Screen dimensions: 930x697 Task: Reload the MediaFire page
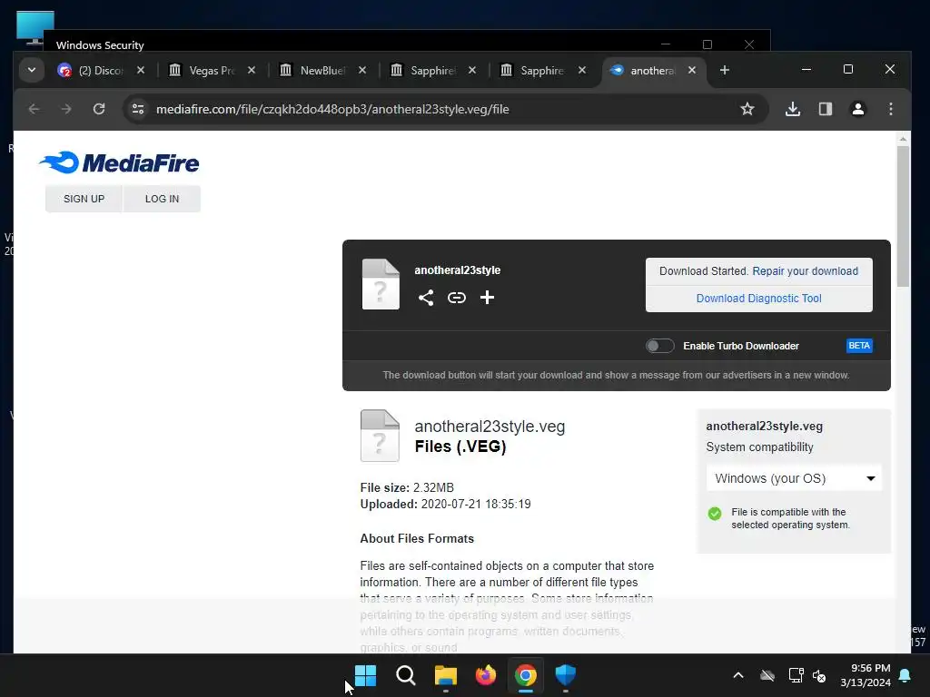tap(99, 109)
